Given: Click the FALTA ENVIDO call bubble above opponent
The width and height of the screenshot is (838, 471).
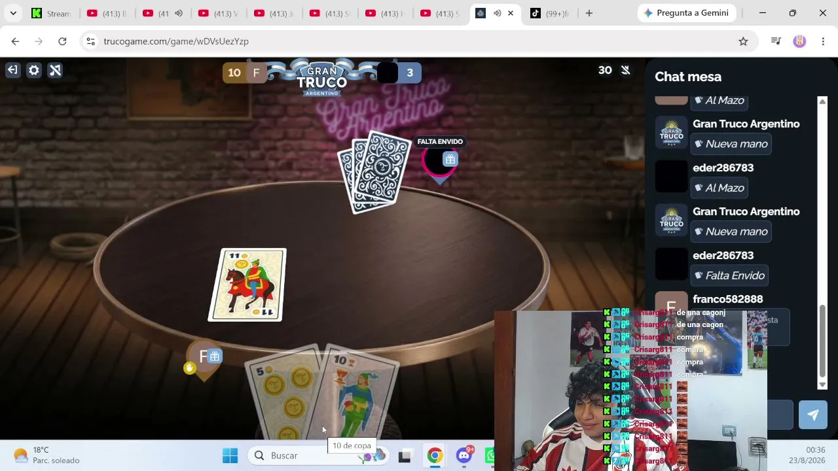Looking at the screenshot, I should 440,141.
